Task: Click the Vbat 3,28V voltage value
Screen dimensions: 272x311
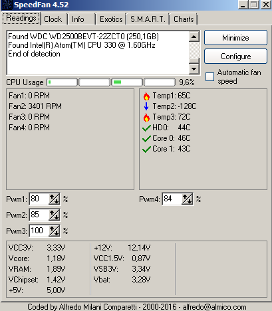Action: 141,280
